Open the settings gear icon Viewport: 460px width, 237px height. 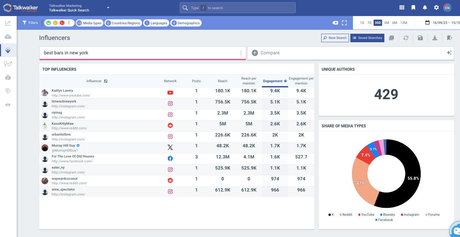pos(436,8)
